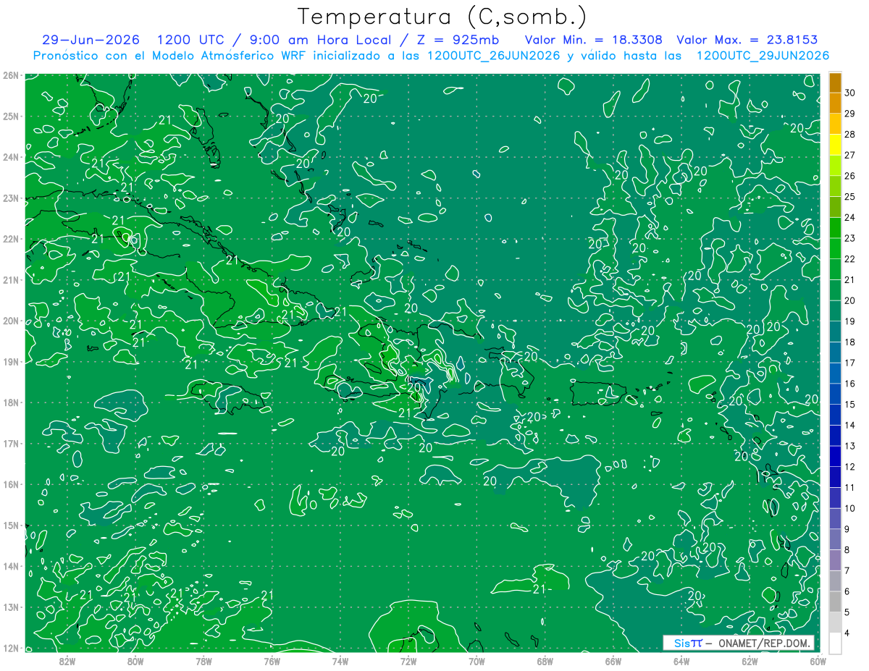The height and width of the screenshot is (671, 869).
Task: Pick the green swatch between 22 and 23
Action: click(x=836, y=248)
